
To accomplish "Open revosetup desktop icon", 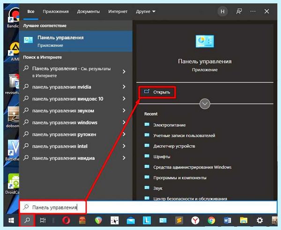I will coord(13,84).
